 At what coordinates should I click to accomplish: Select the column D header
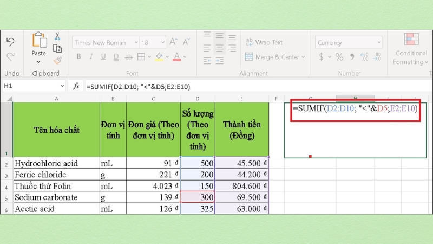(x=198, y=98)
